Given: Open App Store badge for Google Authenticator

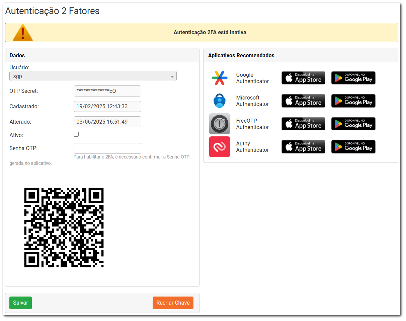Looking at the screenshot, I should tap(303, 78).
